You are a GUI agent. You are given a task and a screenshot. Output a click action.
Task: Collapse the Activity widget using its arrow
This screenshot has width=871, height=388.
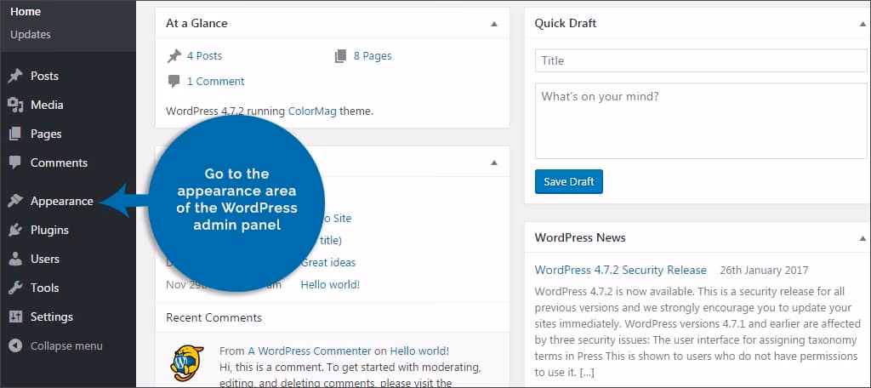click(494, 163)
